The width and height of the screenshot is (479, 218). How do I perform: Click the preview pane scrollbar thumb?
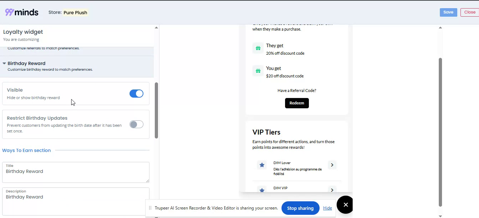440,132
